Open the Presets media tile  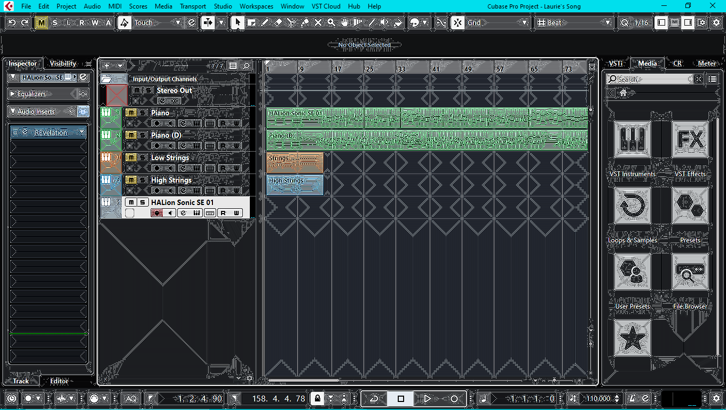[x=690, y=206]
